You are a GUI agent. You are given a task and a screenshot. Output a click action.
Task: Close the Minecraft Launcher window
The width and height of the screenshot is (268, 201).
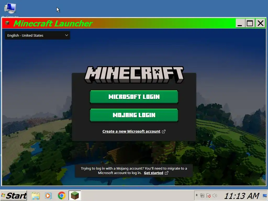pos(260,23)
